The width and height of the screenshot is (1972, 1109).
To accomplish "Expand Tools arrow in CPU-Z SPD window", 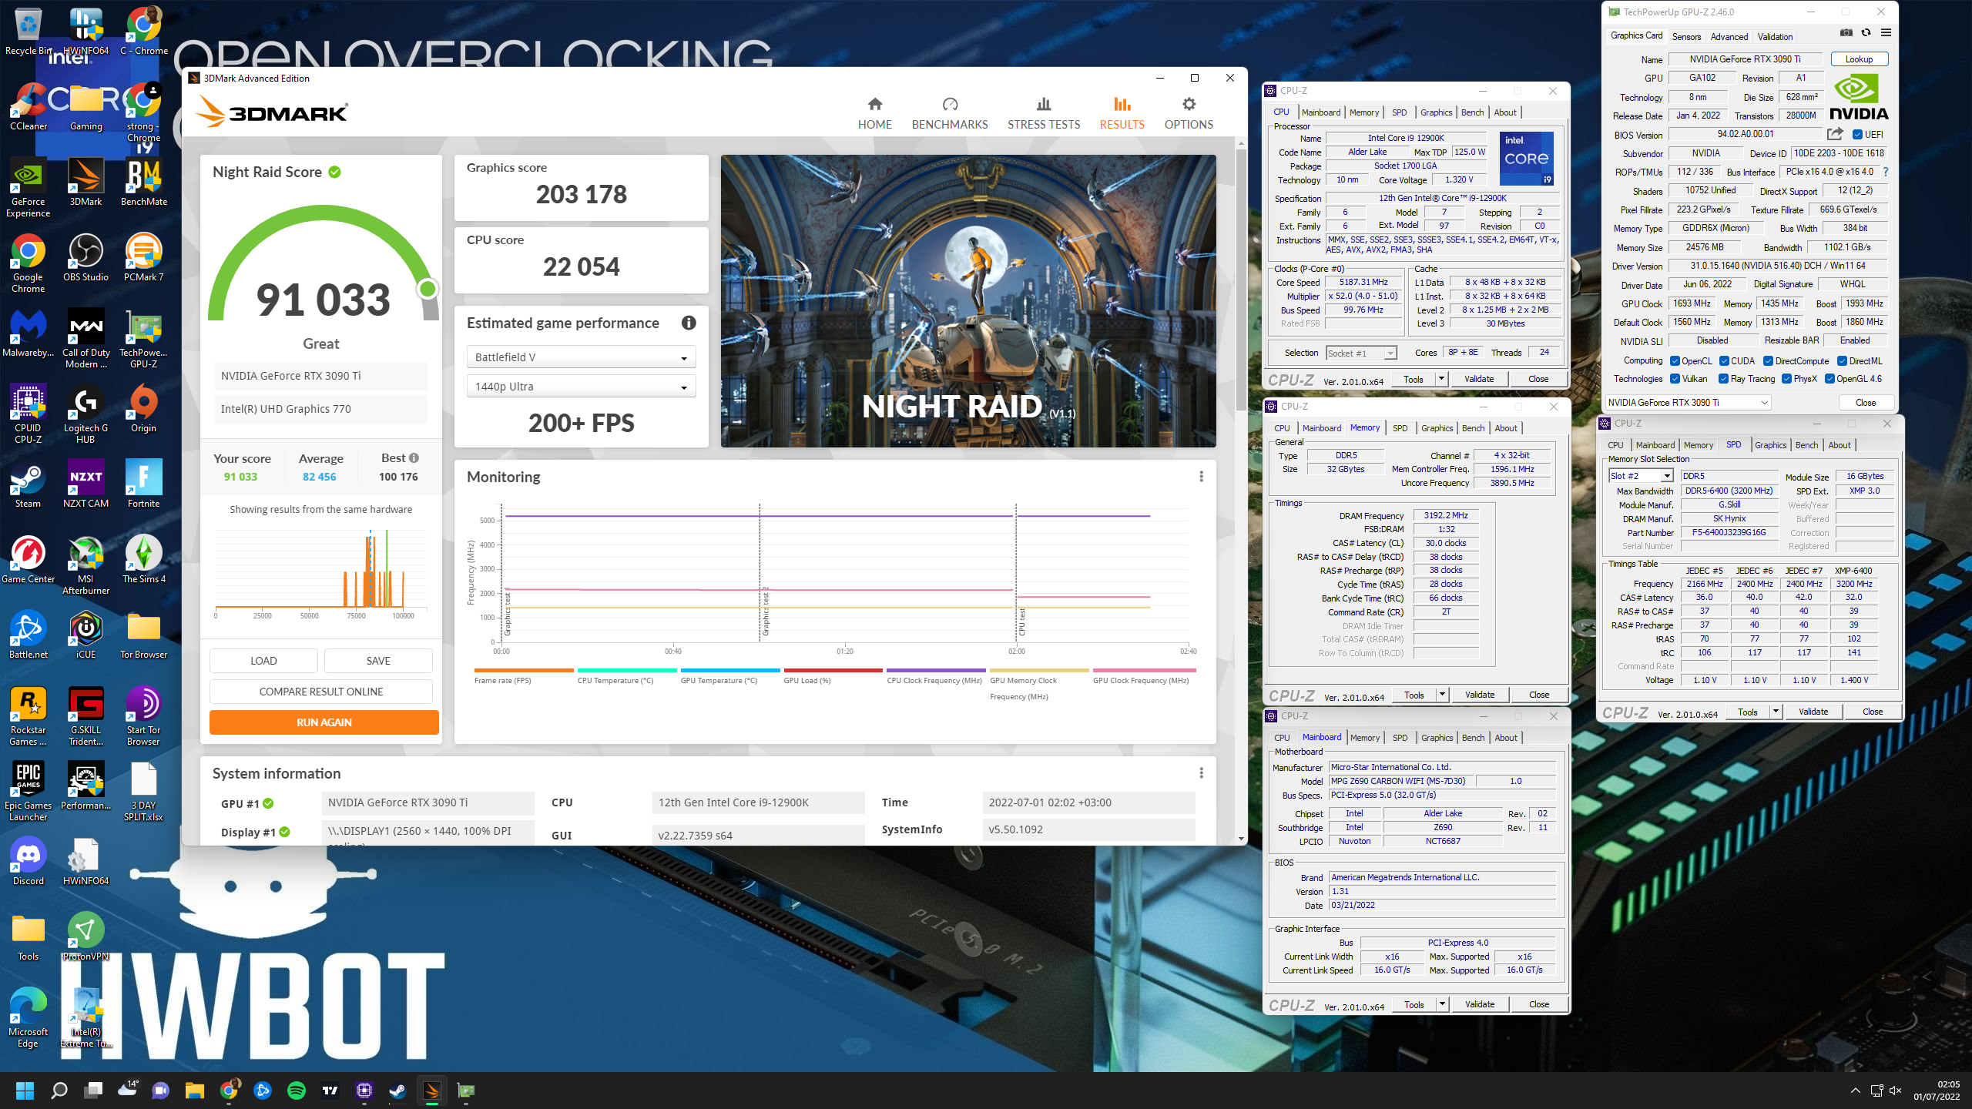I will (1775, 711).
